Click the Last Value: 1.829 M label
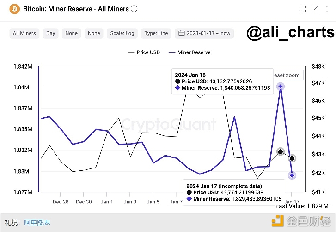 (x=302, y=206)
